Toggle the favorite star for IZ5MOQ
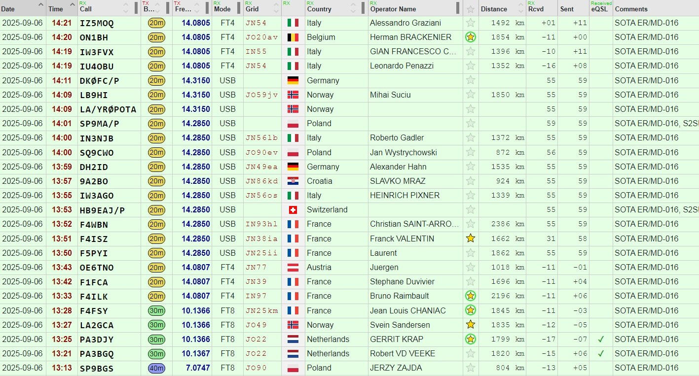This screenshot has width=699, height=376. click(471, 23)
